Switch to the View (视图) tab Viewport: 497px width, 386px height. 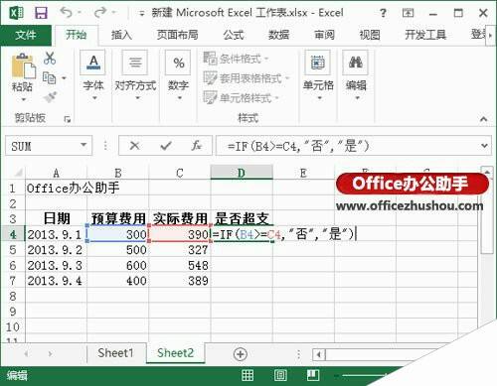(370, 35)
